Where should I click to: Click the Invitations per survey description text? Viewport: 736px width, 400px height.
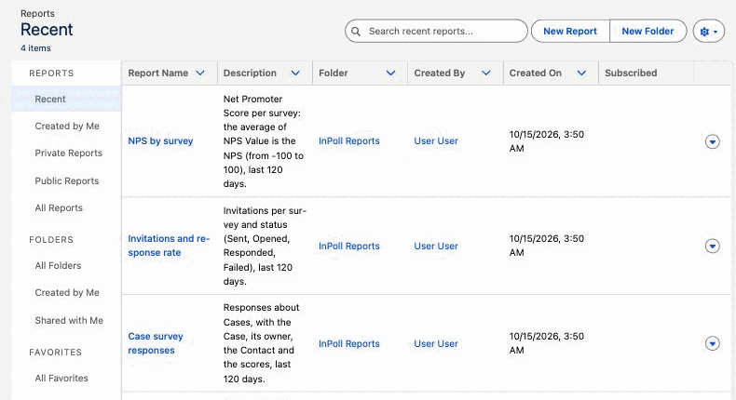tap(265, 246)
